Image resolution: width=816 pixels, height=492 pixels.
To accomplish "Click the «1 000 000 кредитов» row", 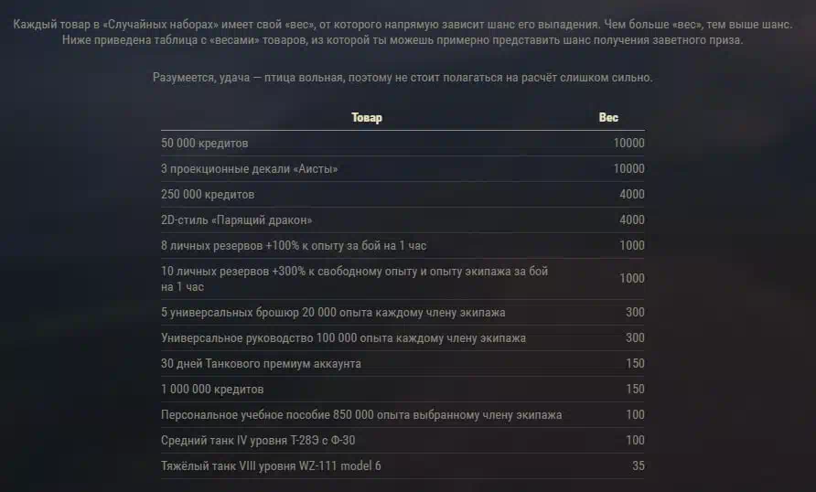I will [403, 389].
